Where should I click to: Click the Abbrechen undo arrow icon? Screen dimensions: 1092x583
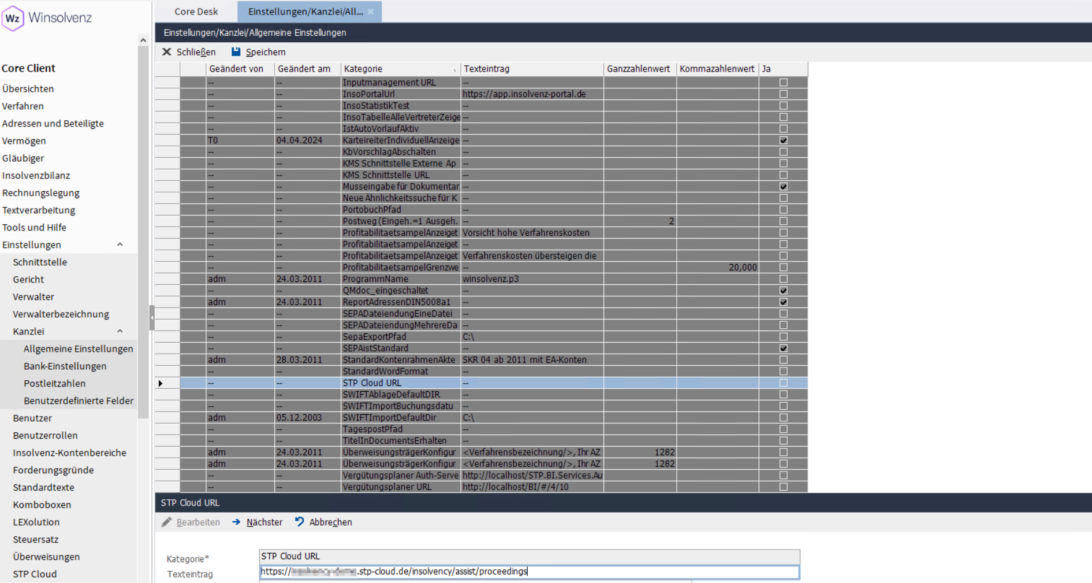pos(299,522)
